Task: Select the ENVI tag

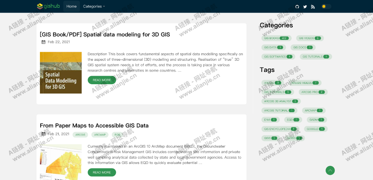Action: click(x=270, y=120)
